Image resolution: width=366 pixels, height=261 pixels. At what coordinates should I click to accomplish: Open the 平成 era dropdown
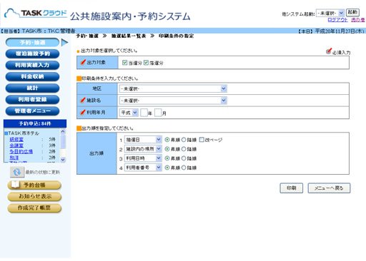tap(129, 113)
